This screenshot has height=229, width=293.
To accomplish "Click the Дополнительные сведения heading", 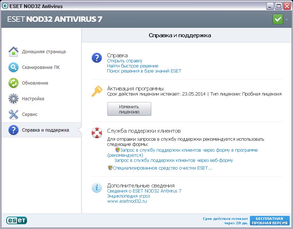I will (x=141, y=186).
